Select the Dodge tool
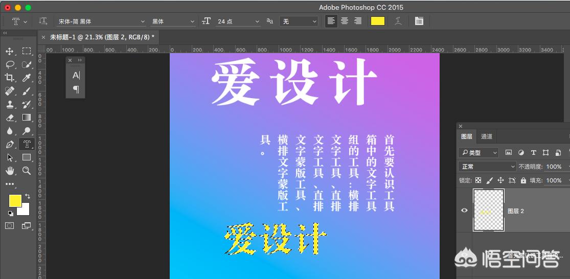The width and height of the screenshot is (570, 279). click(x=26, y=131)
